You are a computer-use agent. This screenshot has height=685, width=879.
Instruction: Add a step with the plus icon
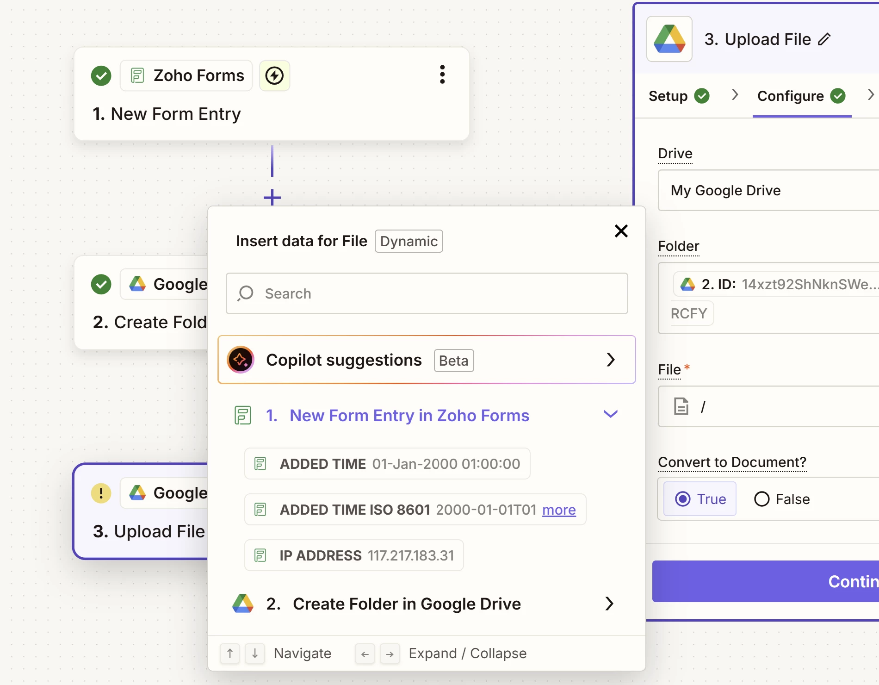272,198
